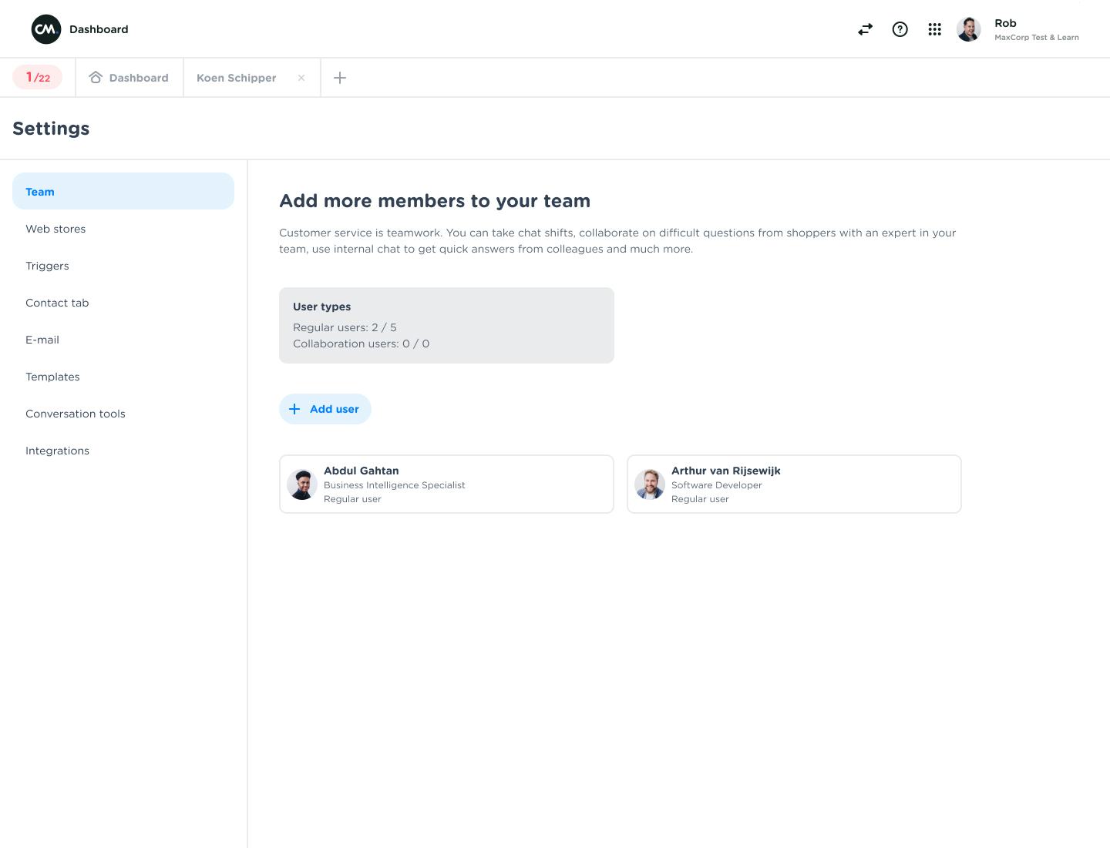This screenshot has width=1110, height=848.
Task: Open Web stores settings
Action: [x=55, y=229]
